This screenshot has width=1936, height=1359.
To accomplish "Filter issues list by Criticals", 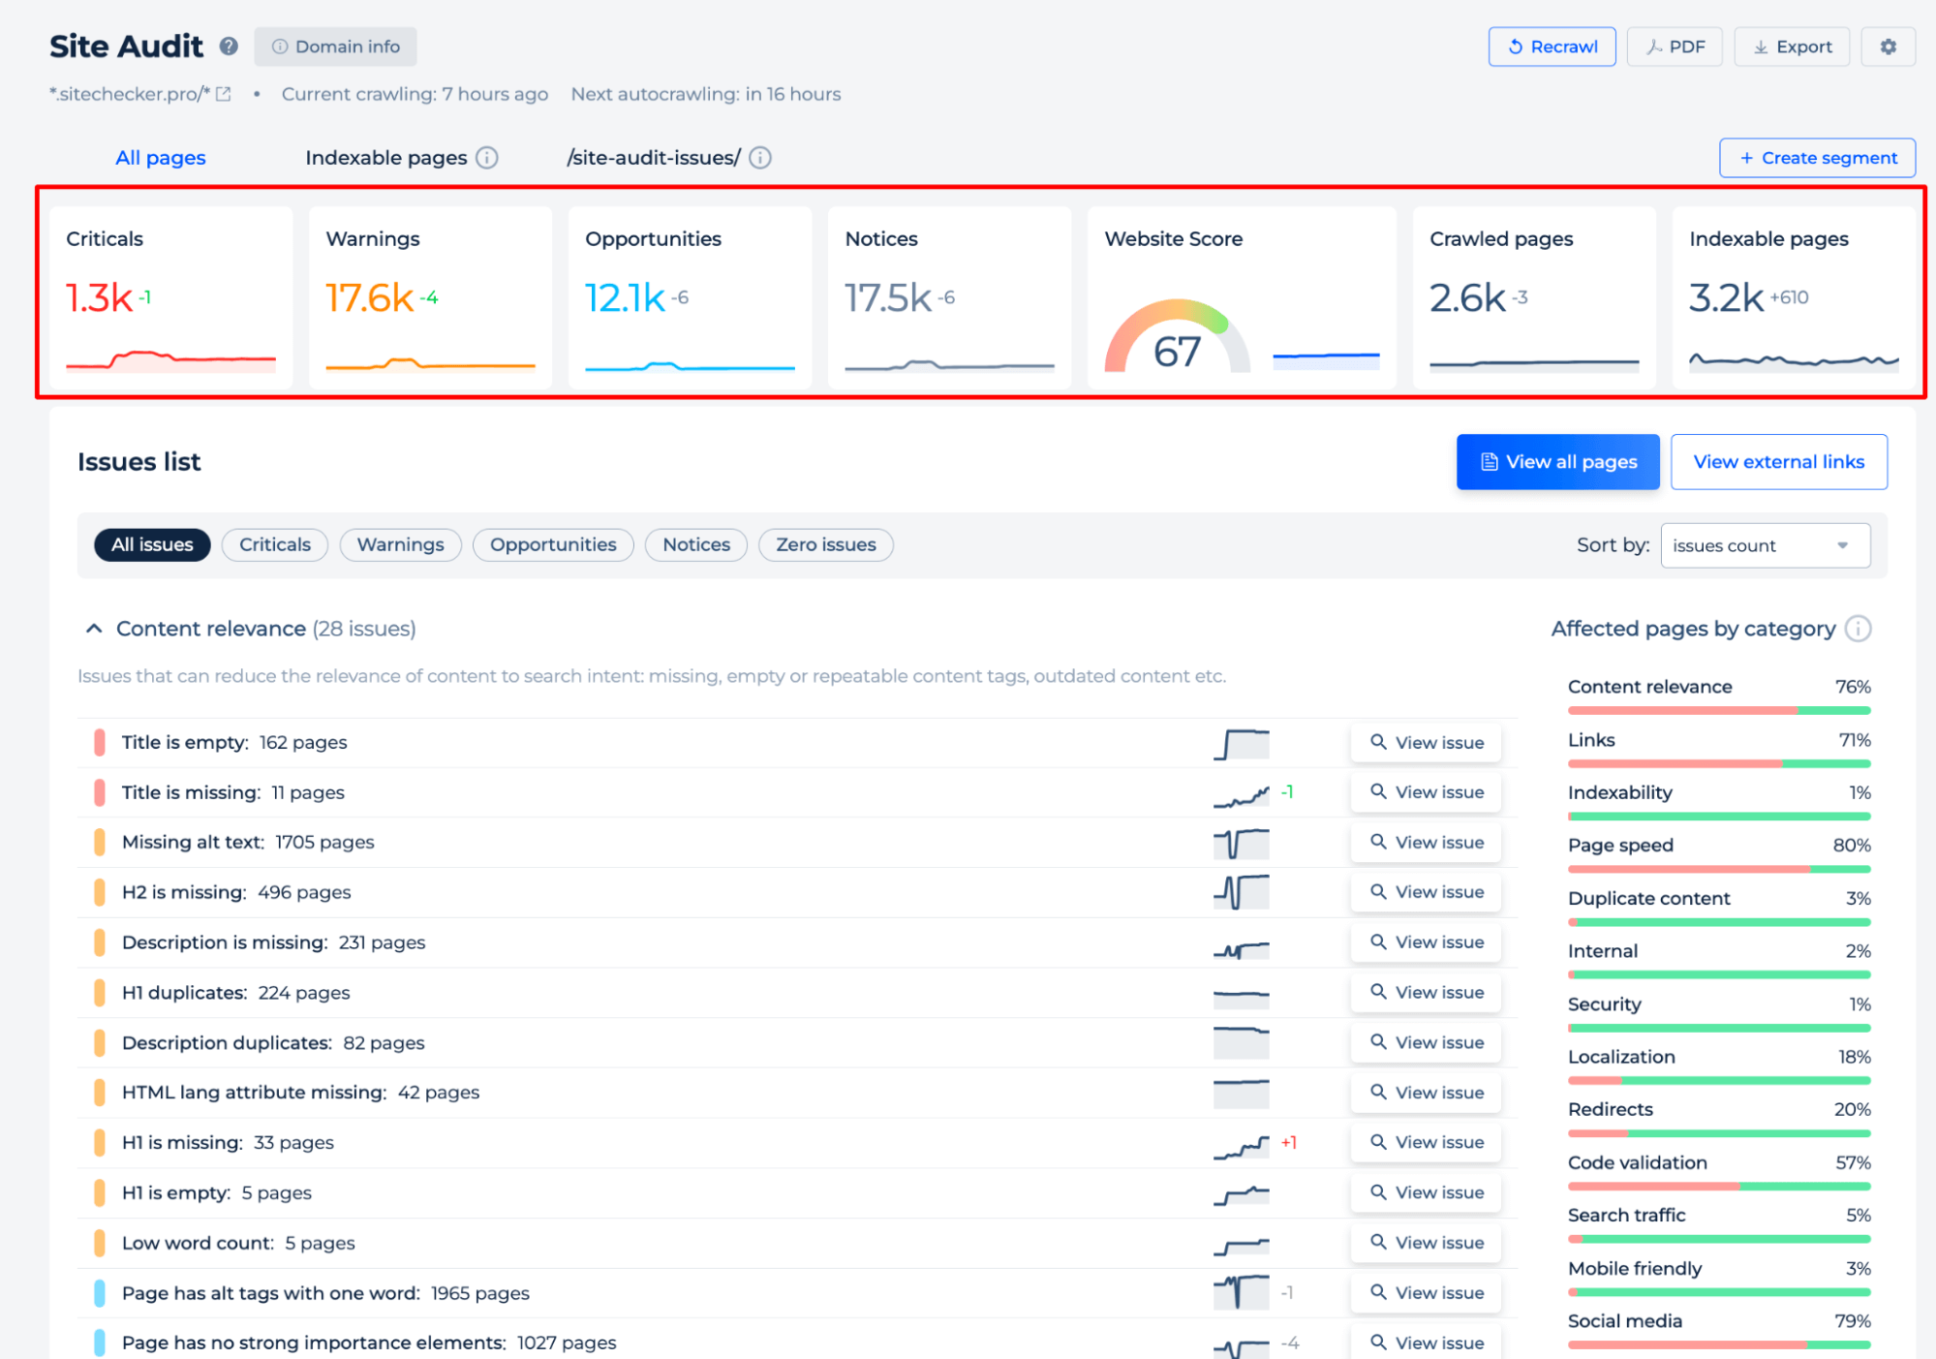I will click(x=275, y=545).
